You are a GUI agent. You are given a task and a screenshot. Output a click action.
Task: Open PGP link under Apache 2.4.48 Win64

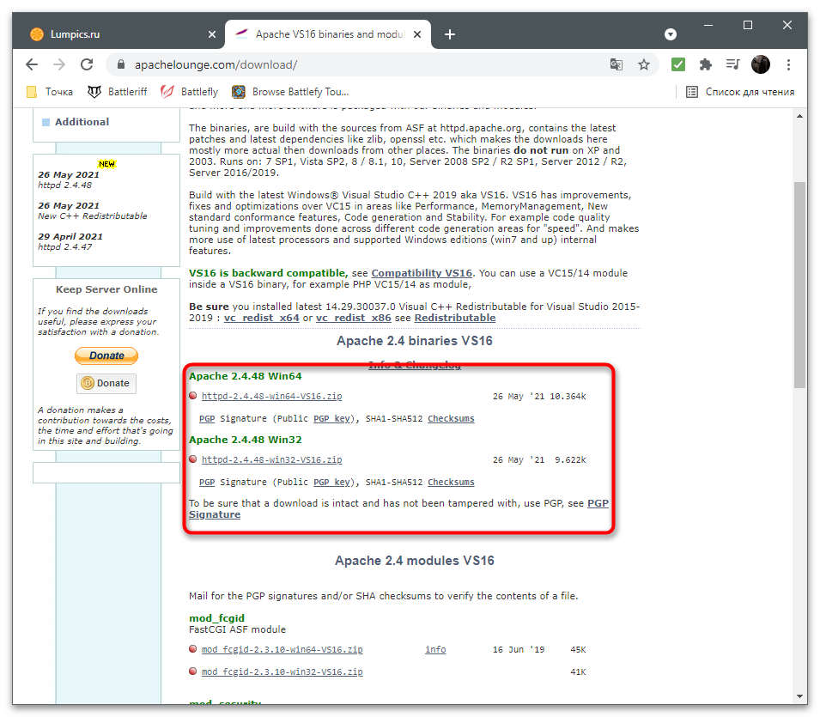coord(207,419)
